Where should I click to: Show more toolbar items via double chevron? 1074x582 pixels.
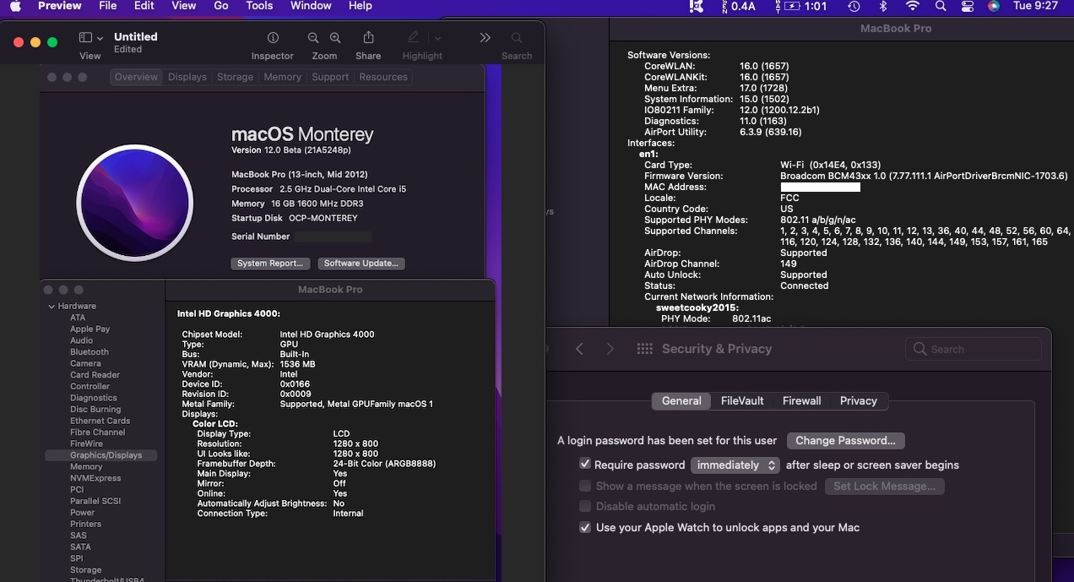coord(485,38)
